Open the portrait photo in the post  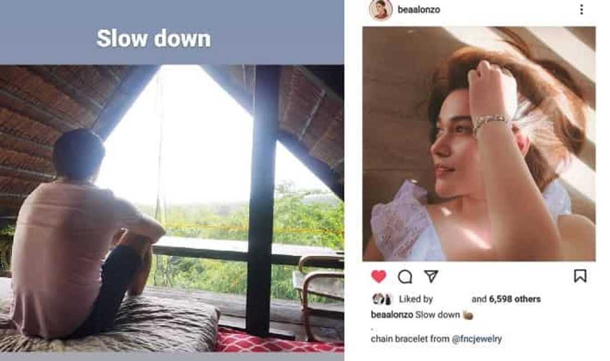[x=479, y=144]
